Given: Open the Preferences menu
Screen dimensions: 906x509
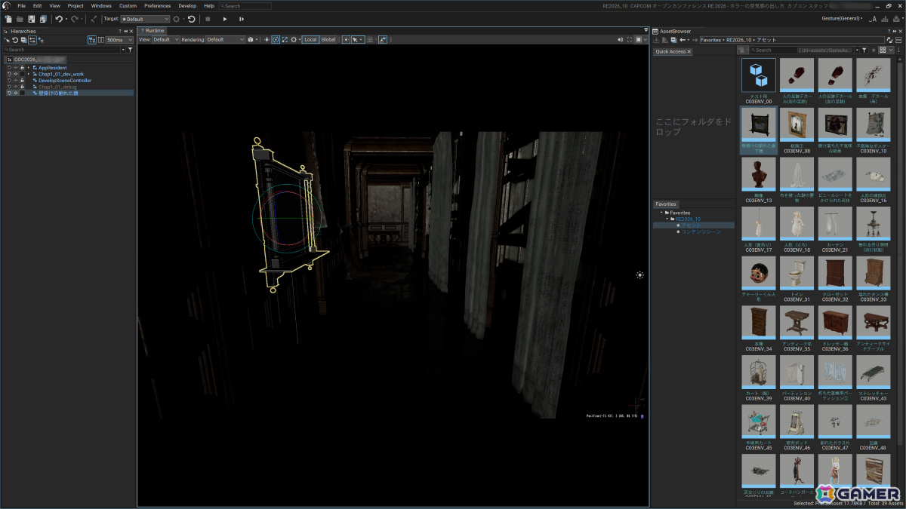Looking at the screenshot, I should click(158, 6).
